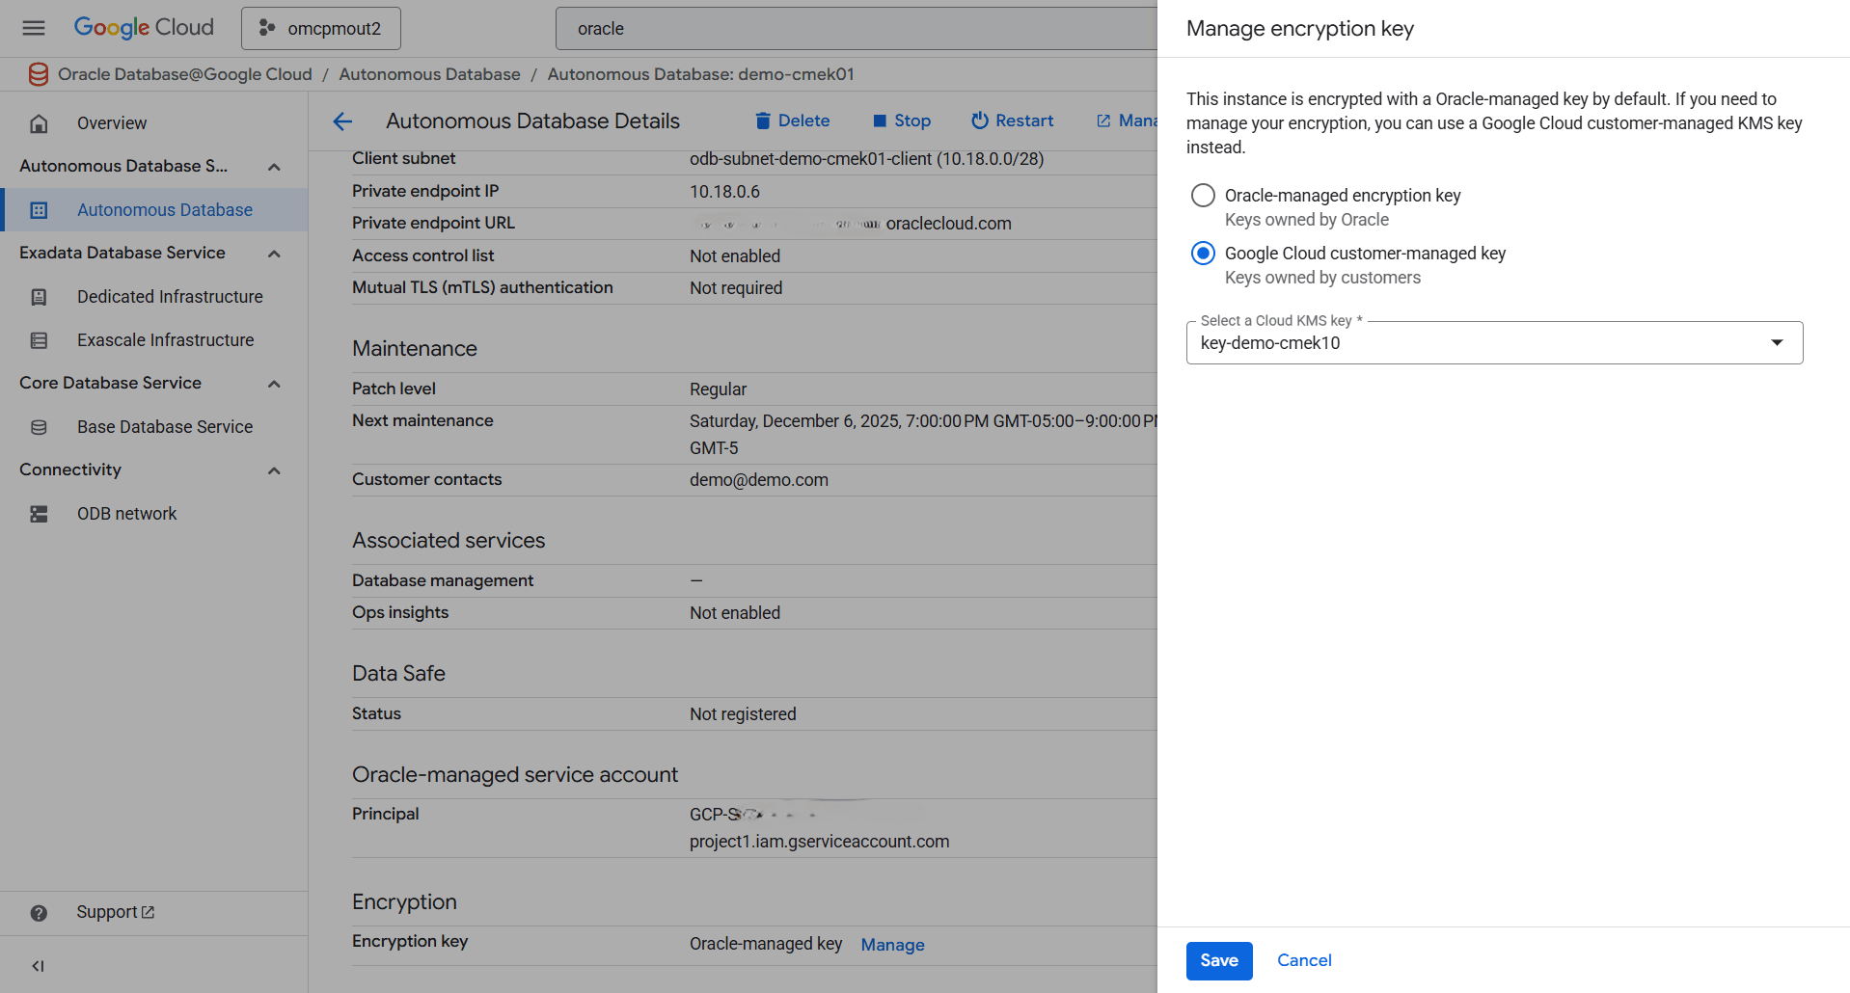The image size is (1850, 993).
Task: Open the Select a Cloud KMS key dropdown
Action: click(1494, 343)
